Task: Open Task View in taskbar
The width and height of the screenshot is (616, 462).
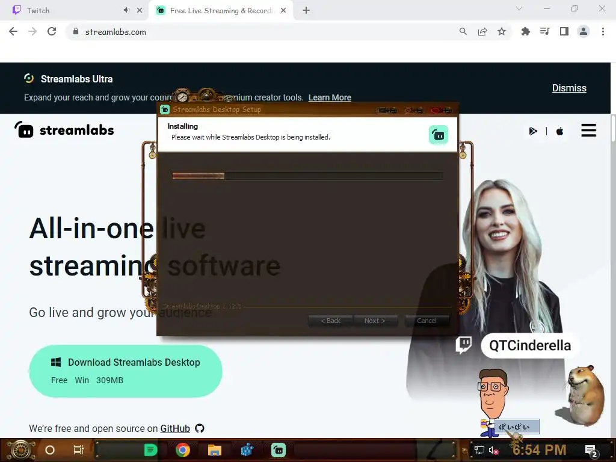Action: point(79,450)
